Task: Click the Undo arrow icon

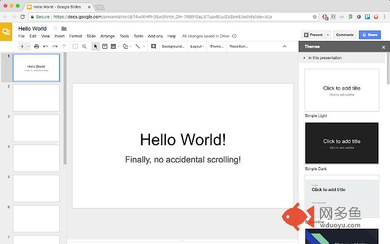Action: tap(46, 46)
